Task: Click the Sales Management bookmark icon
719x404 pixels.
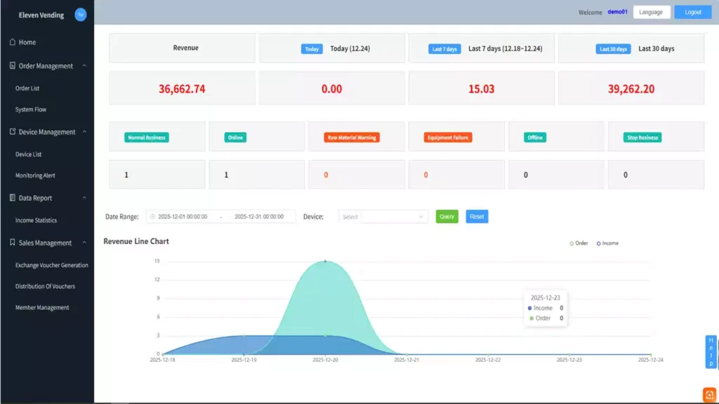Action: pyautogui.click(x=13, y=243)
